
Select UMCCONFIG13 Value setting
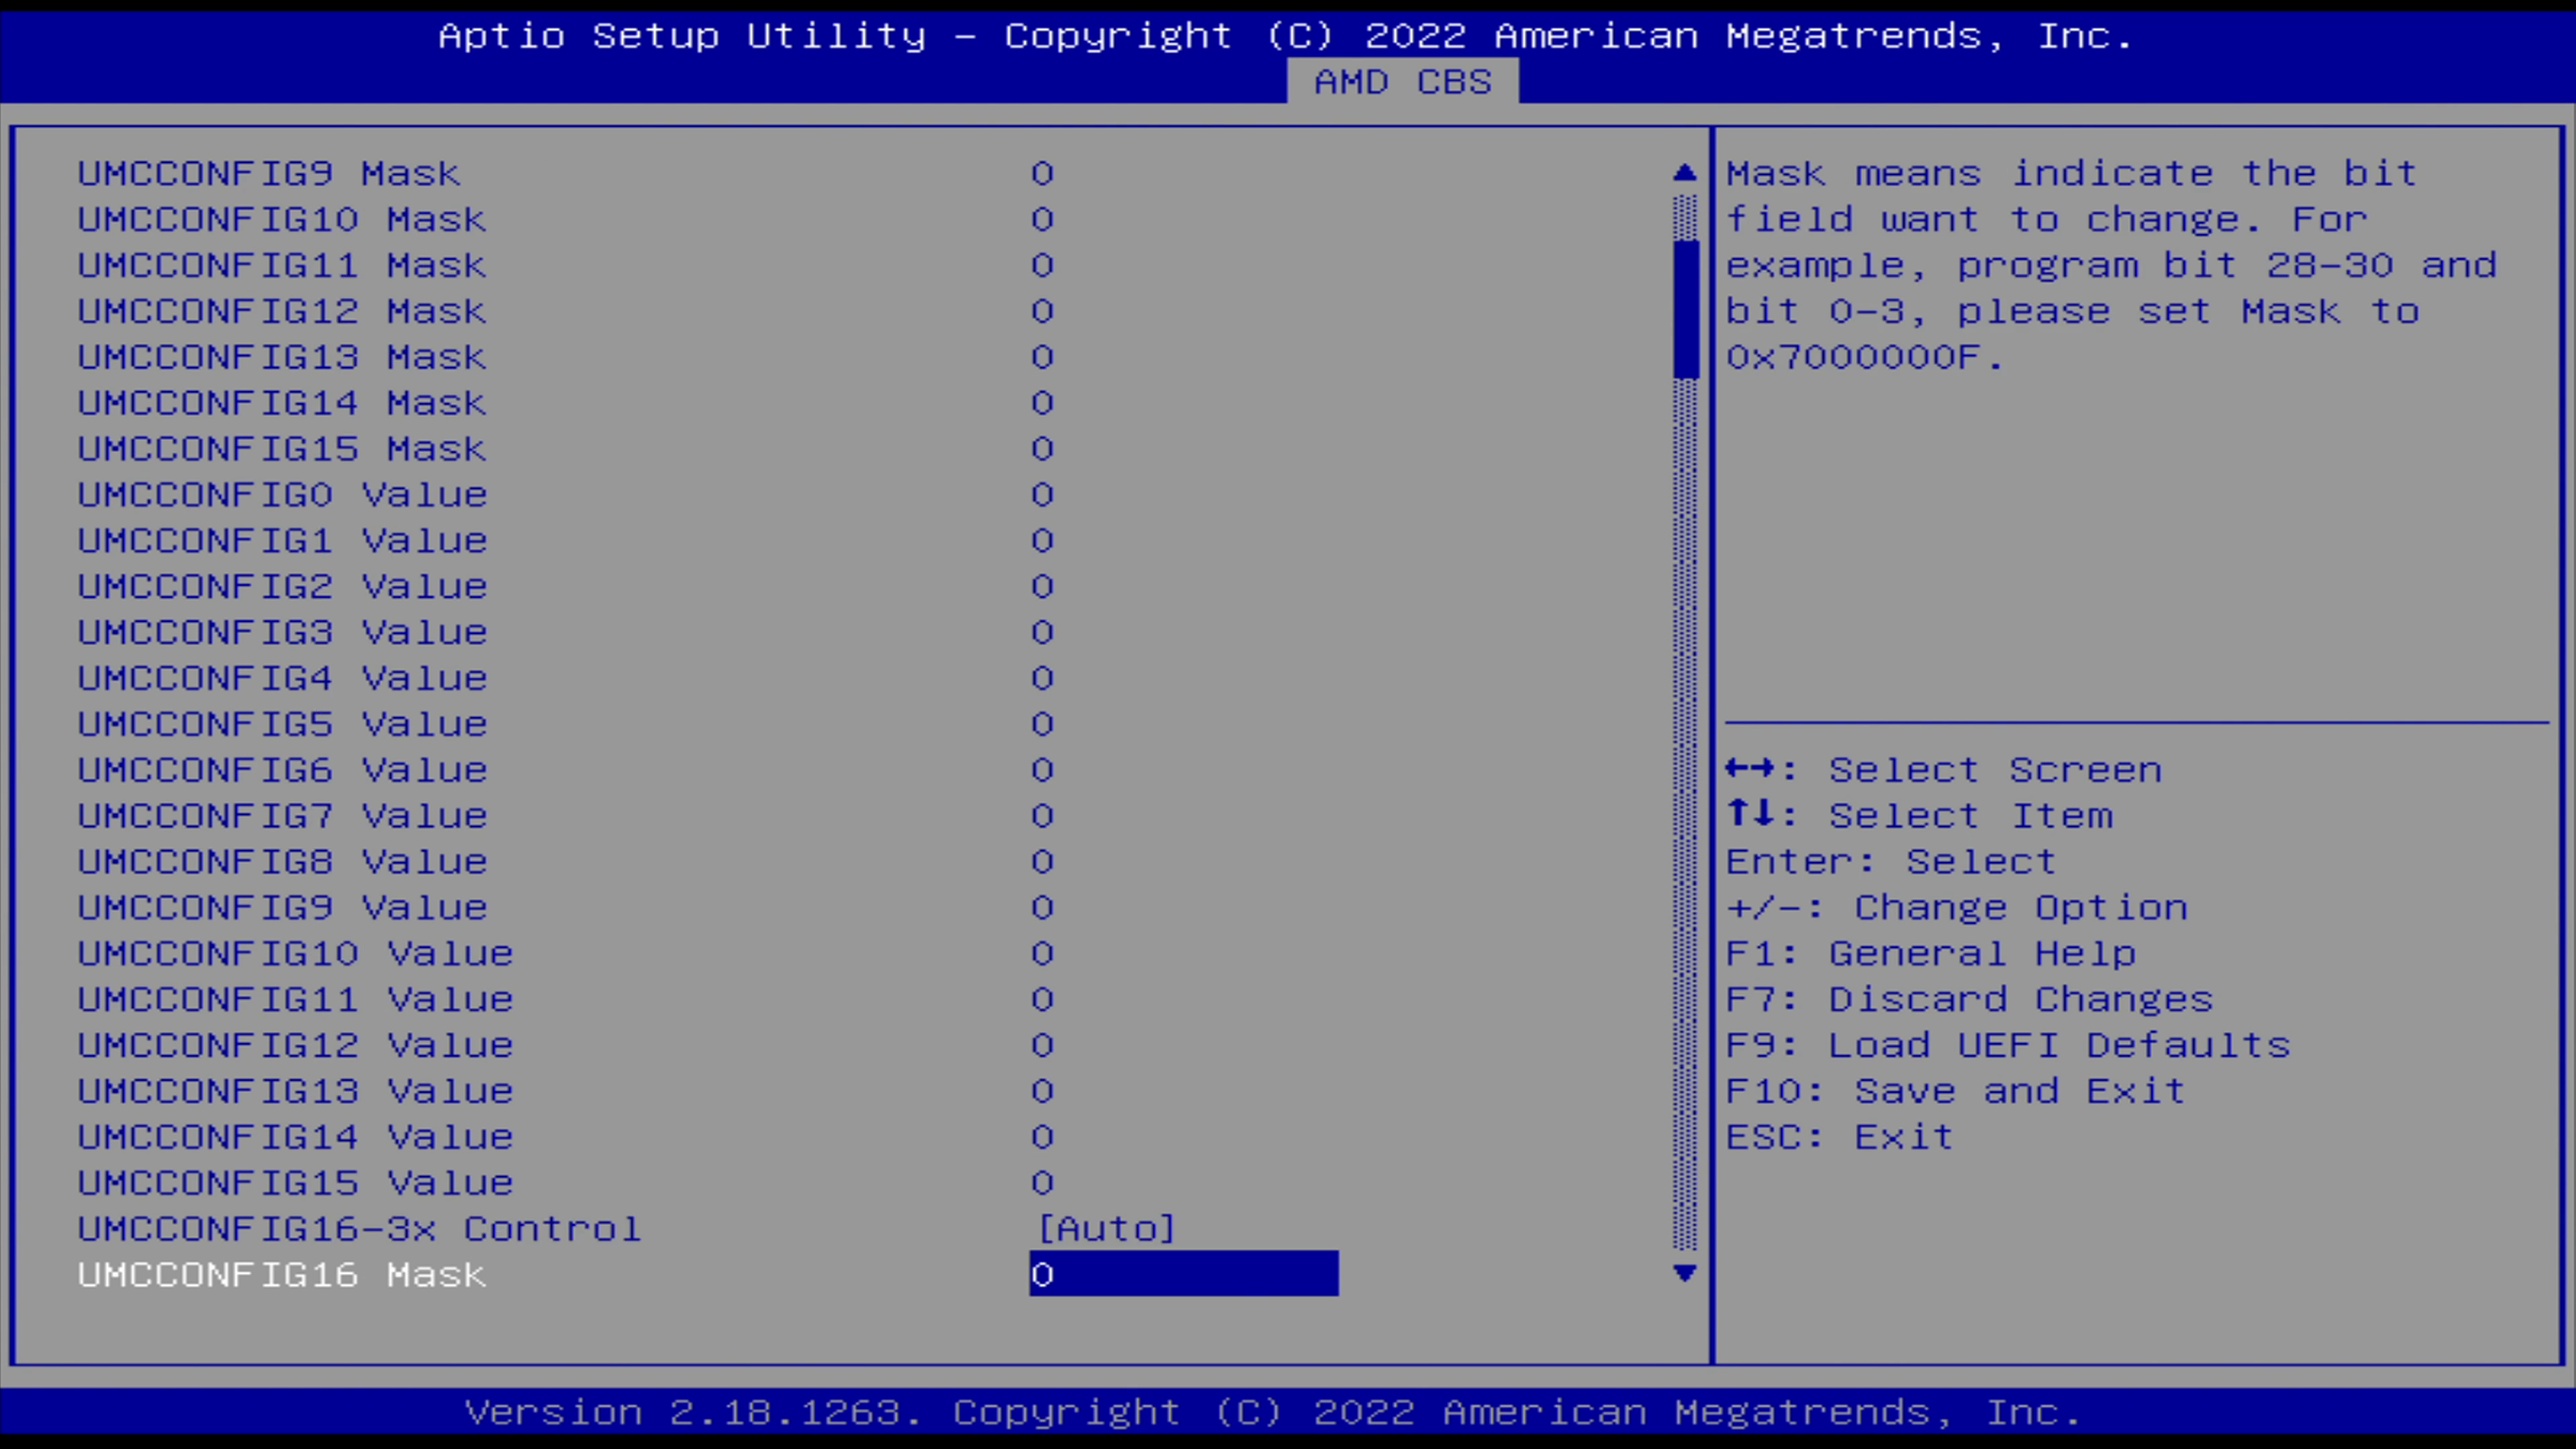(x=295, y=1091)
